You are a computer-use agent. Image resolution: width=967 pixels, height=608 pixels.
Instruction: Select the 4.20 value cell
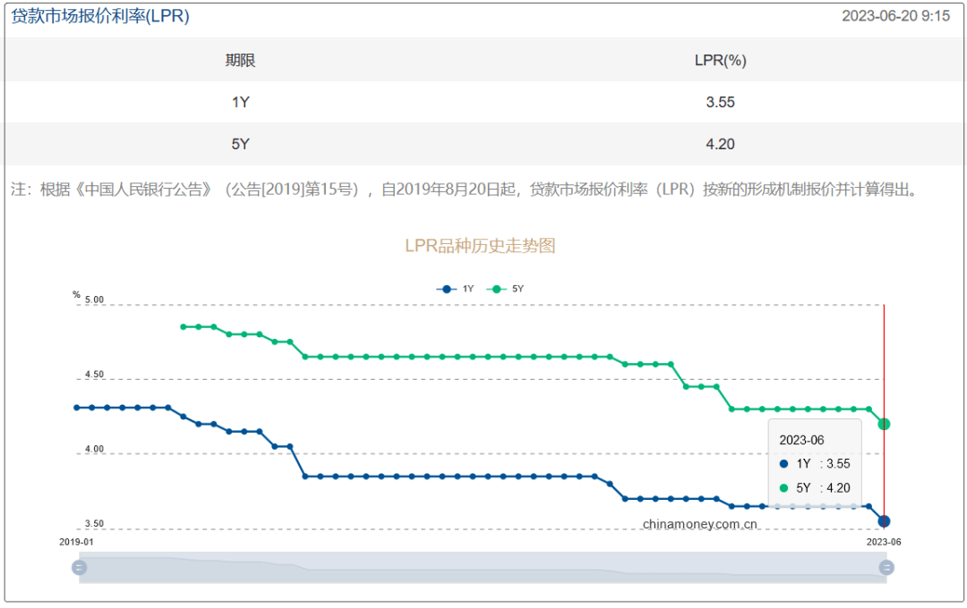[x=720, y=144]
